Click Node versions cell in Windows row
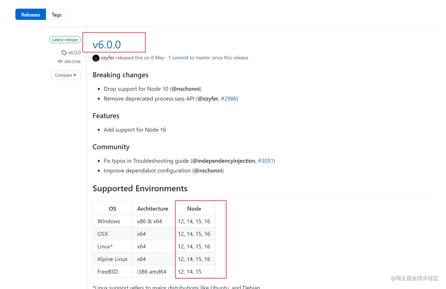This screenshot has height=289, width=446. click(x=194, y=221)
